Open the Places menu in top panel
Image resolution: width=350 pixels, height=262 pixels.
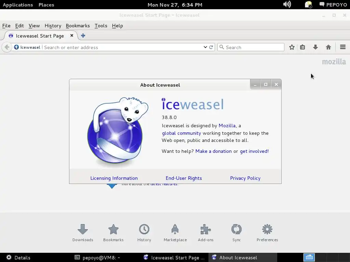pyautogui.click(x=46, y=5)
